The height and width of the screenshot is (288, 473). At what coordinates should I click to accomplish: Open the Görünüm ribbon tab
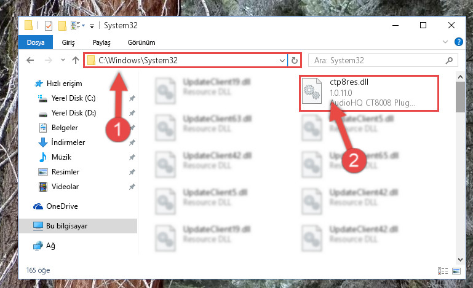(141, 42)
